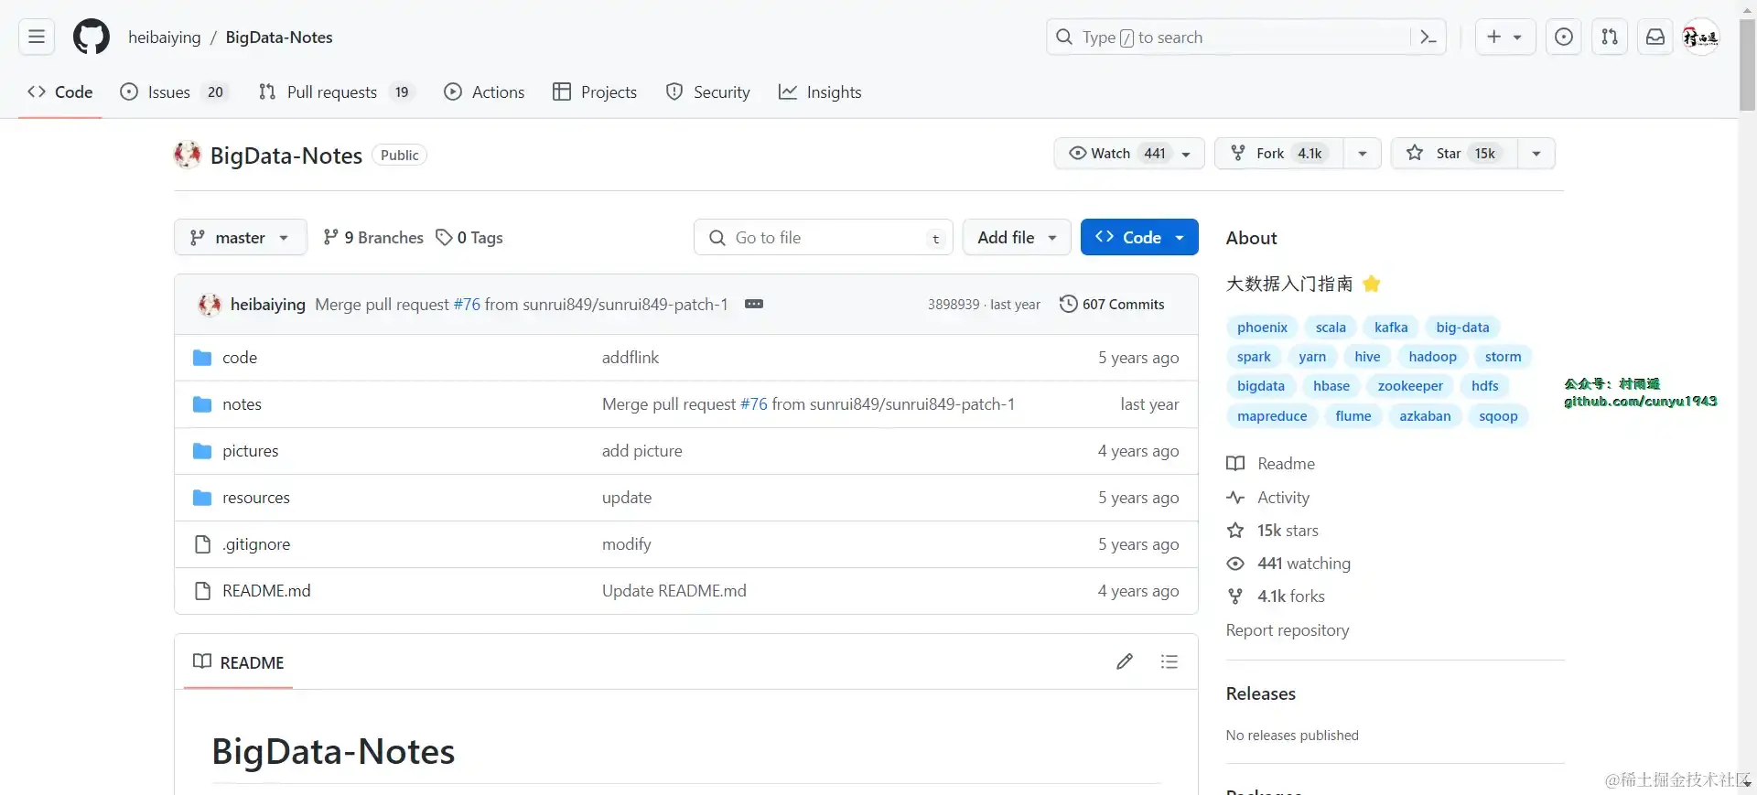Click the 441 watching eye icon
Viewport: 1757px width, 795px height.
1235,564
